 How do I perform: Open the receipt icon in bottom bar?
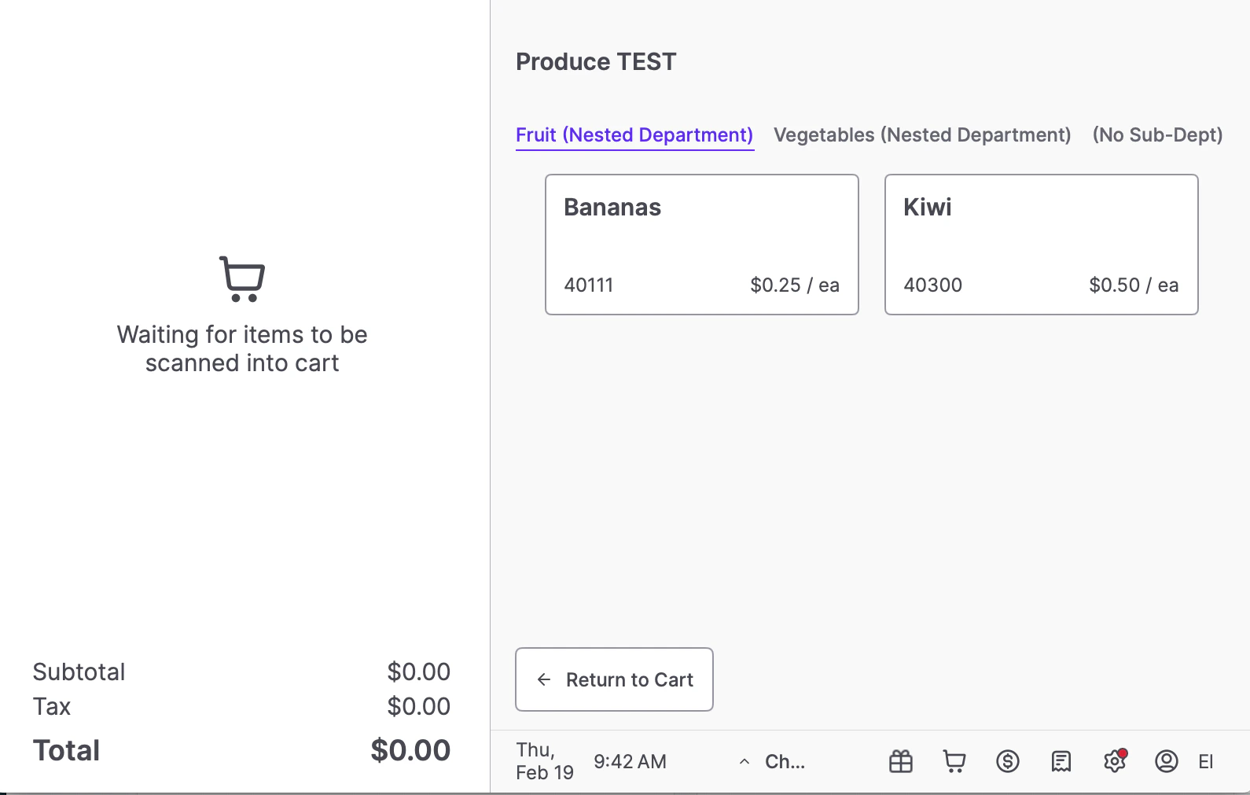(1061, 761)
